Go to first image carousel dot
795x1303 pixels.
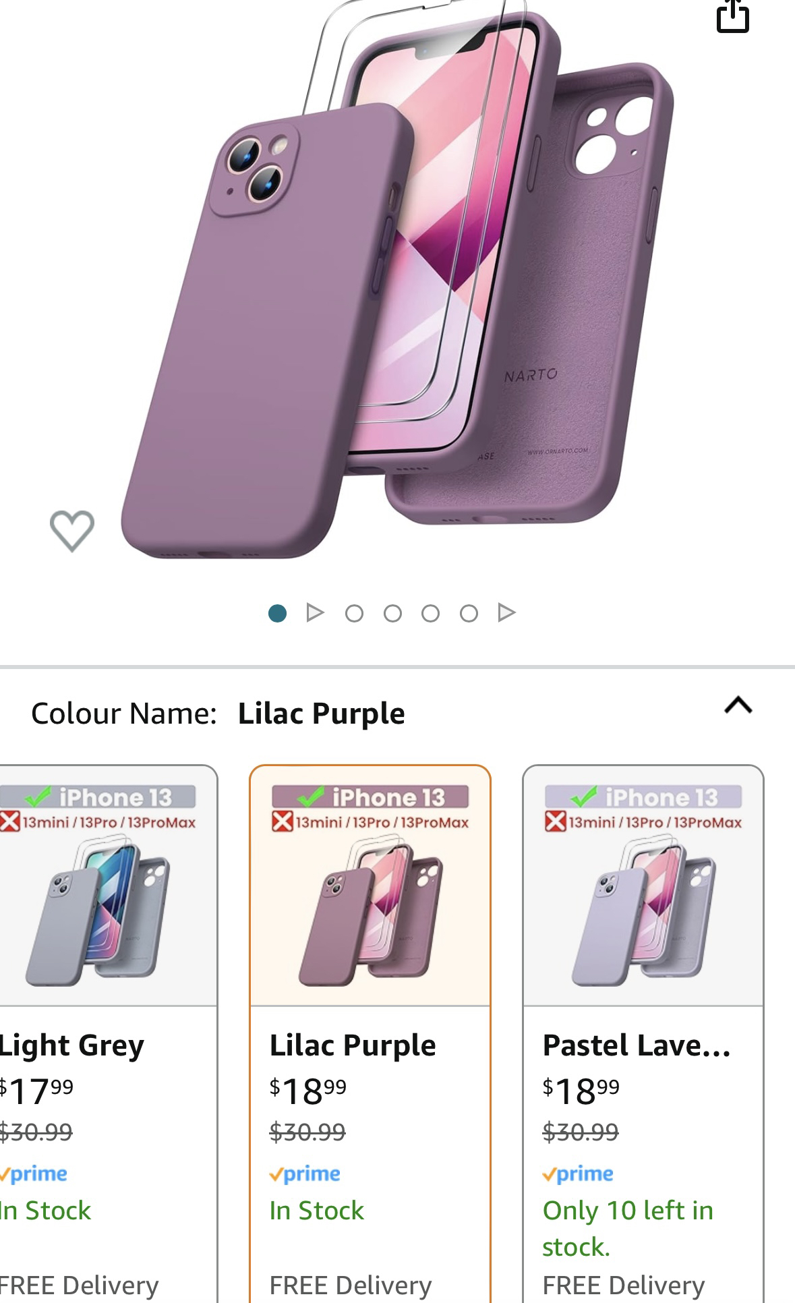(x=277, y=613)
